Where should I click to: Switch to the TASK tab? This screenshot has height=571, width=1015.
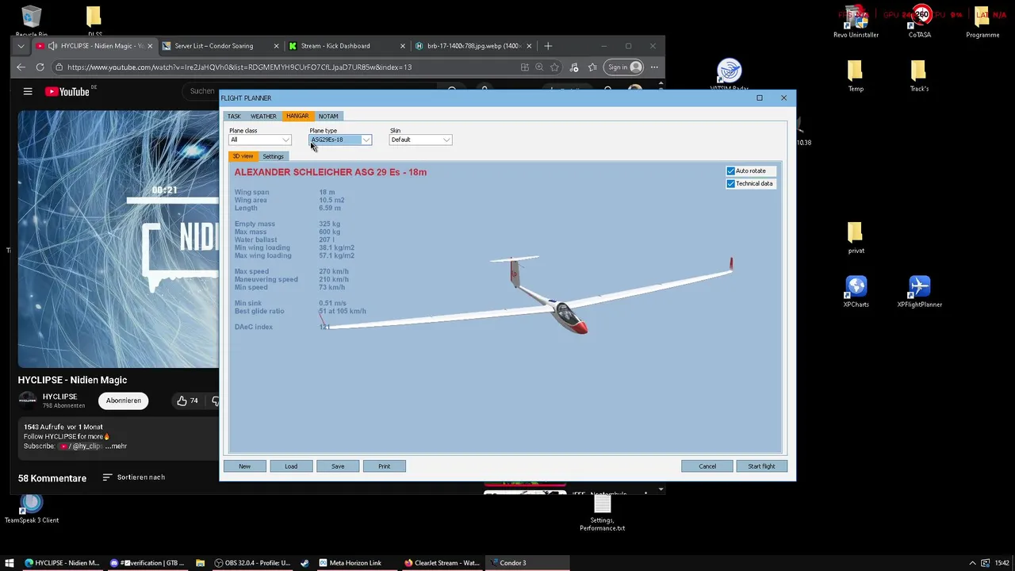(x=234, y=116)
